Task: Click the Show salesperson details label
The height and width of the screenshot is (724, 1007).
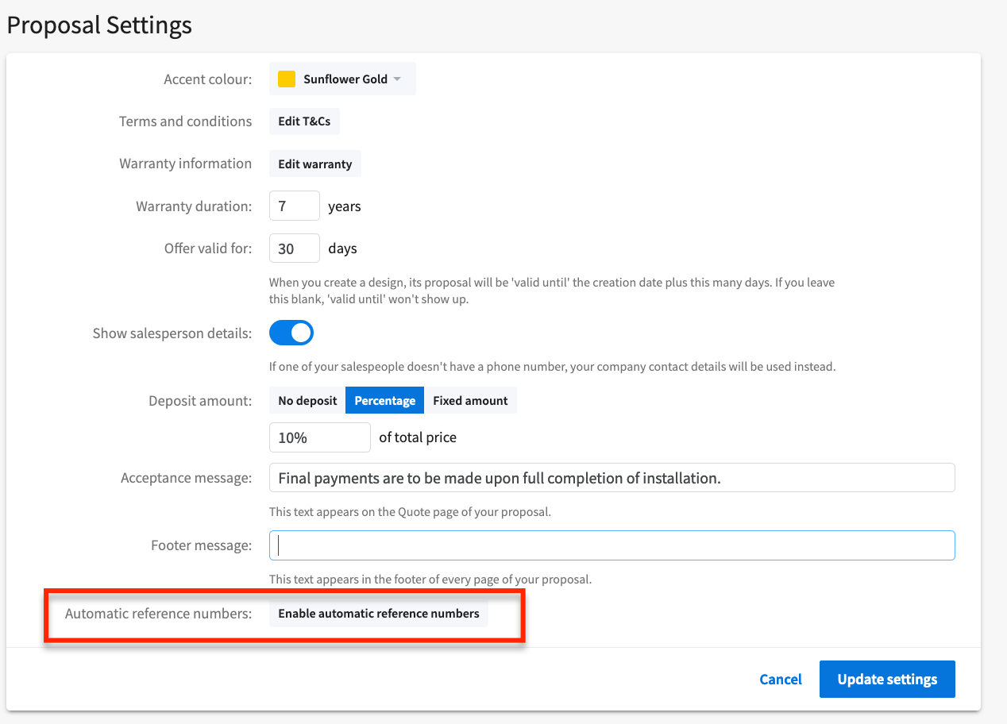Action: point(172,333)
